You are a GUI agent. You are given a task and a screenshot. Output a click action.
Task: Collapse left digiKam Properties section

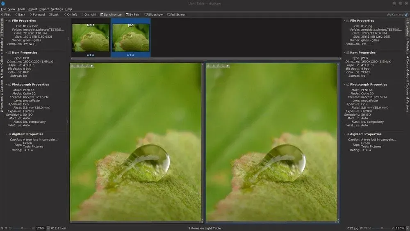click(x=6, y=134)
